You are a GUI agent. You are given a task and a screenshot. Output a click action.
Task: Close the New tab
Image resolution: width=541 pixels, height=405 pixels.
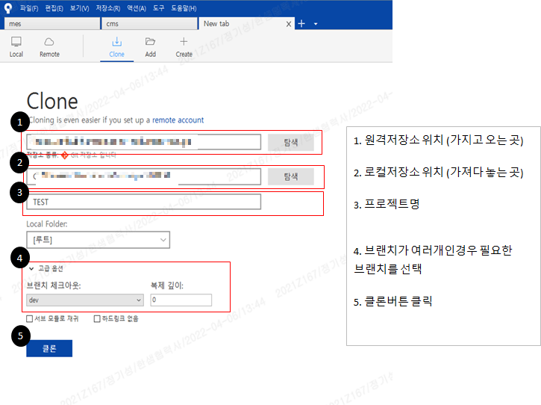(289, 24)
